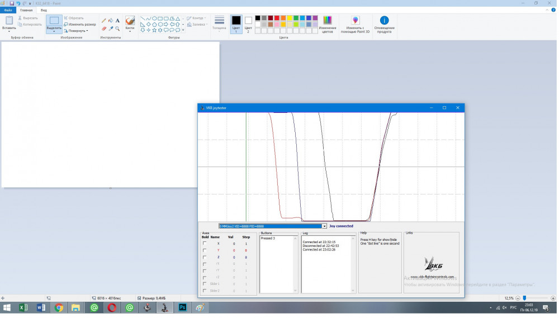Open the Edit colors dialog

328,24
